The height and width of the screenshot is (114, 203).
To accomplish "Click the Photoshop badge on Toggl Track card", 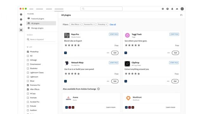I will 126,53.
